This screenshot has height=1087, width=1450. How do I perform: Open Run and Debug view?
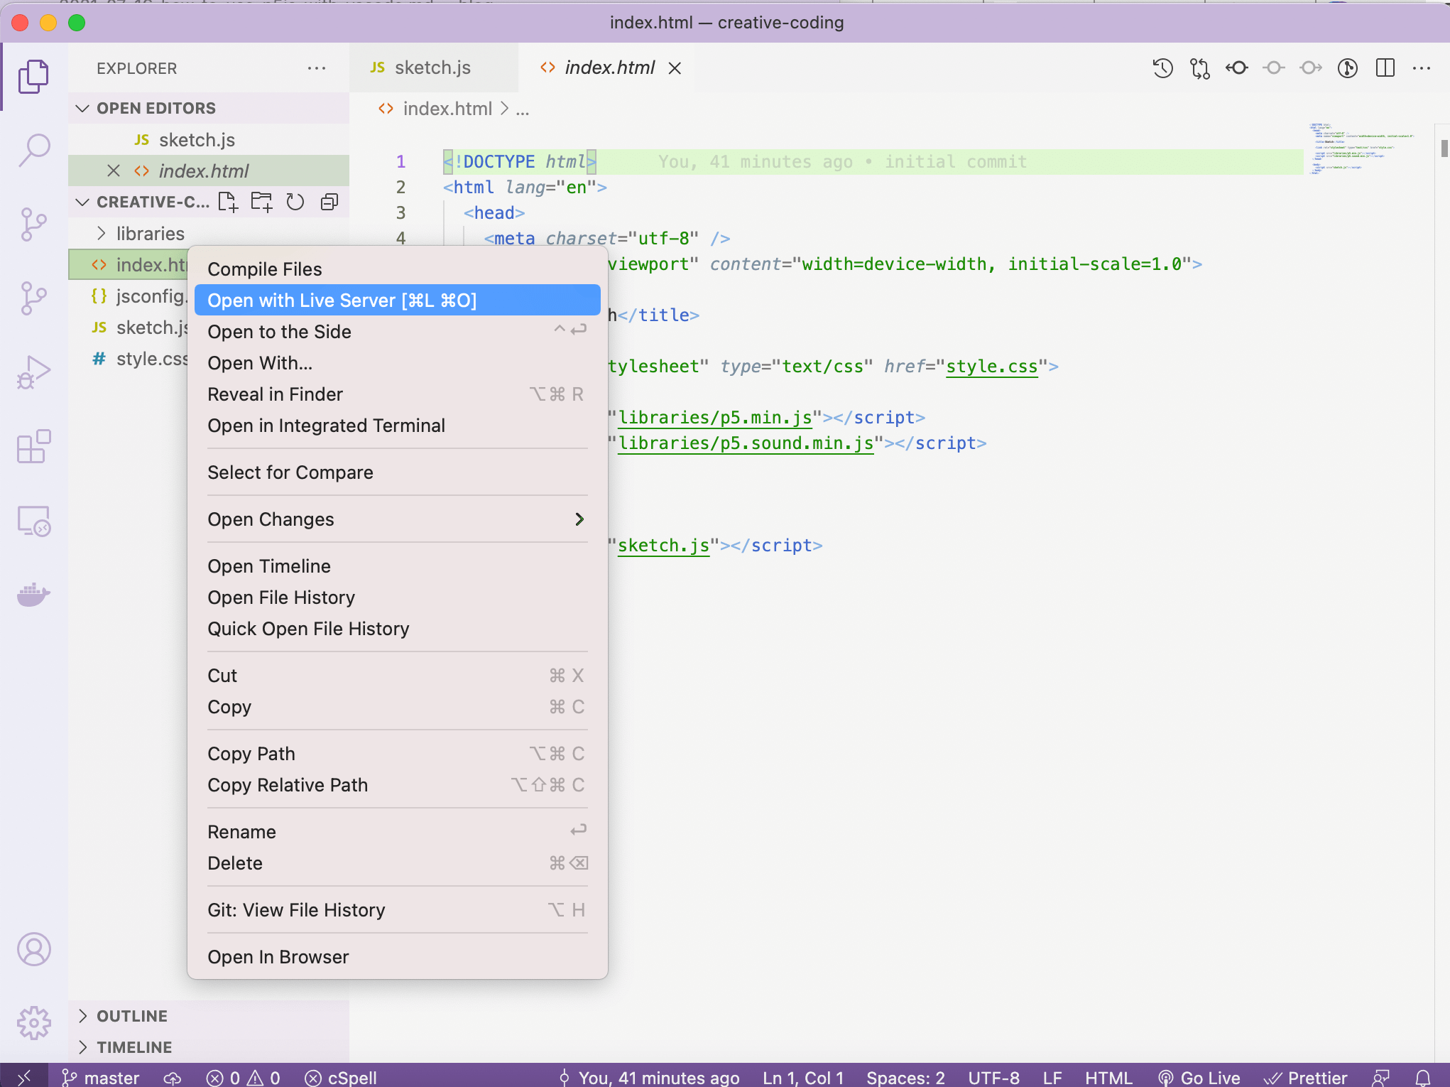point(33,372)
